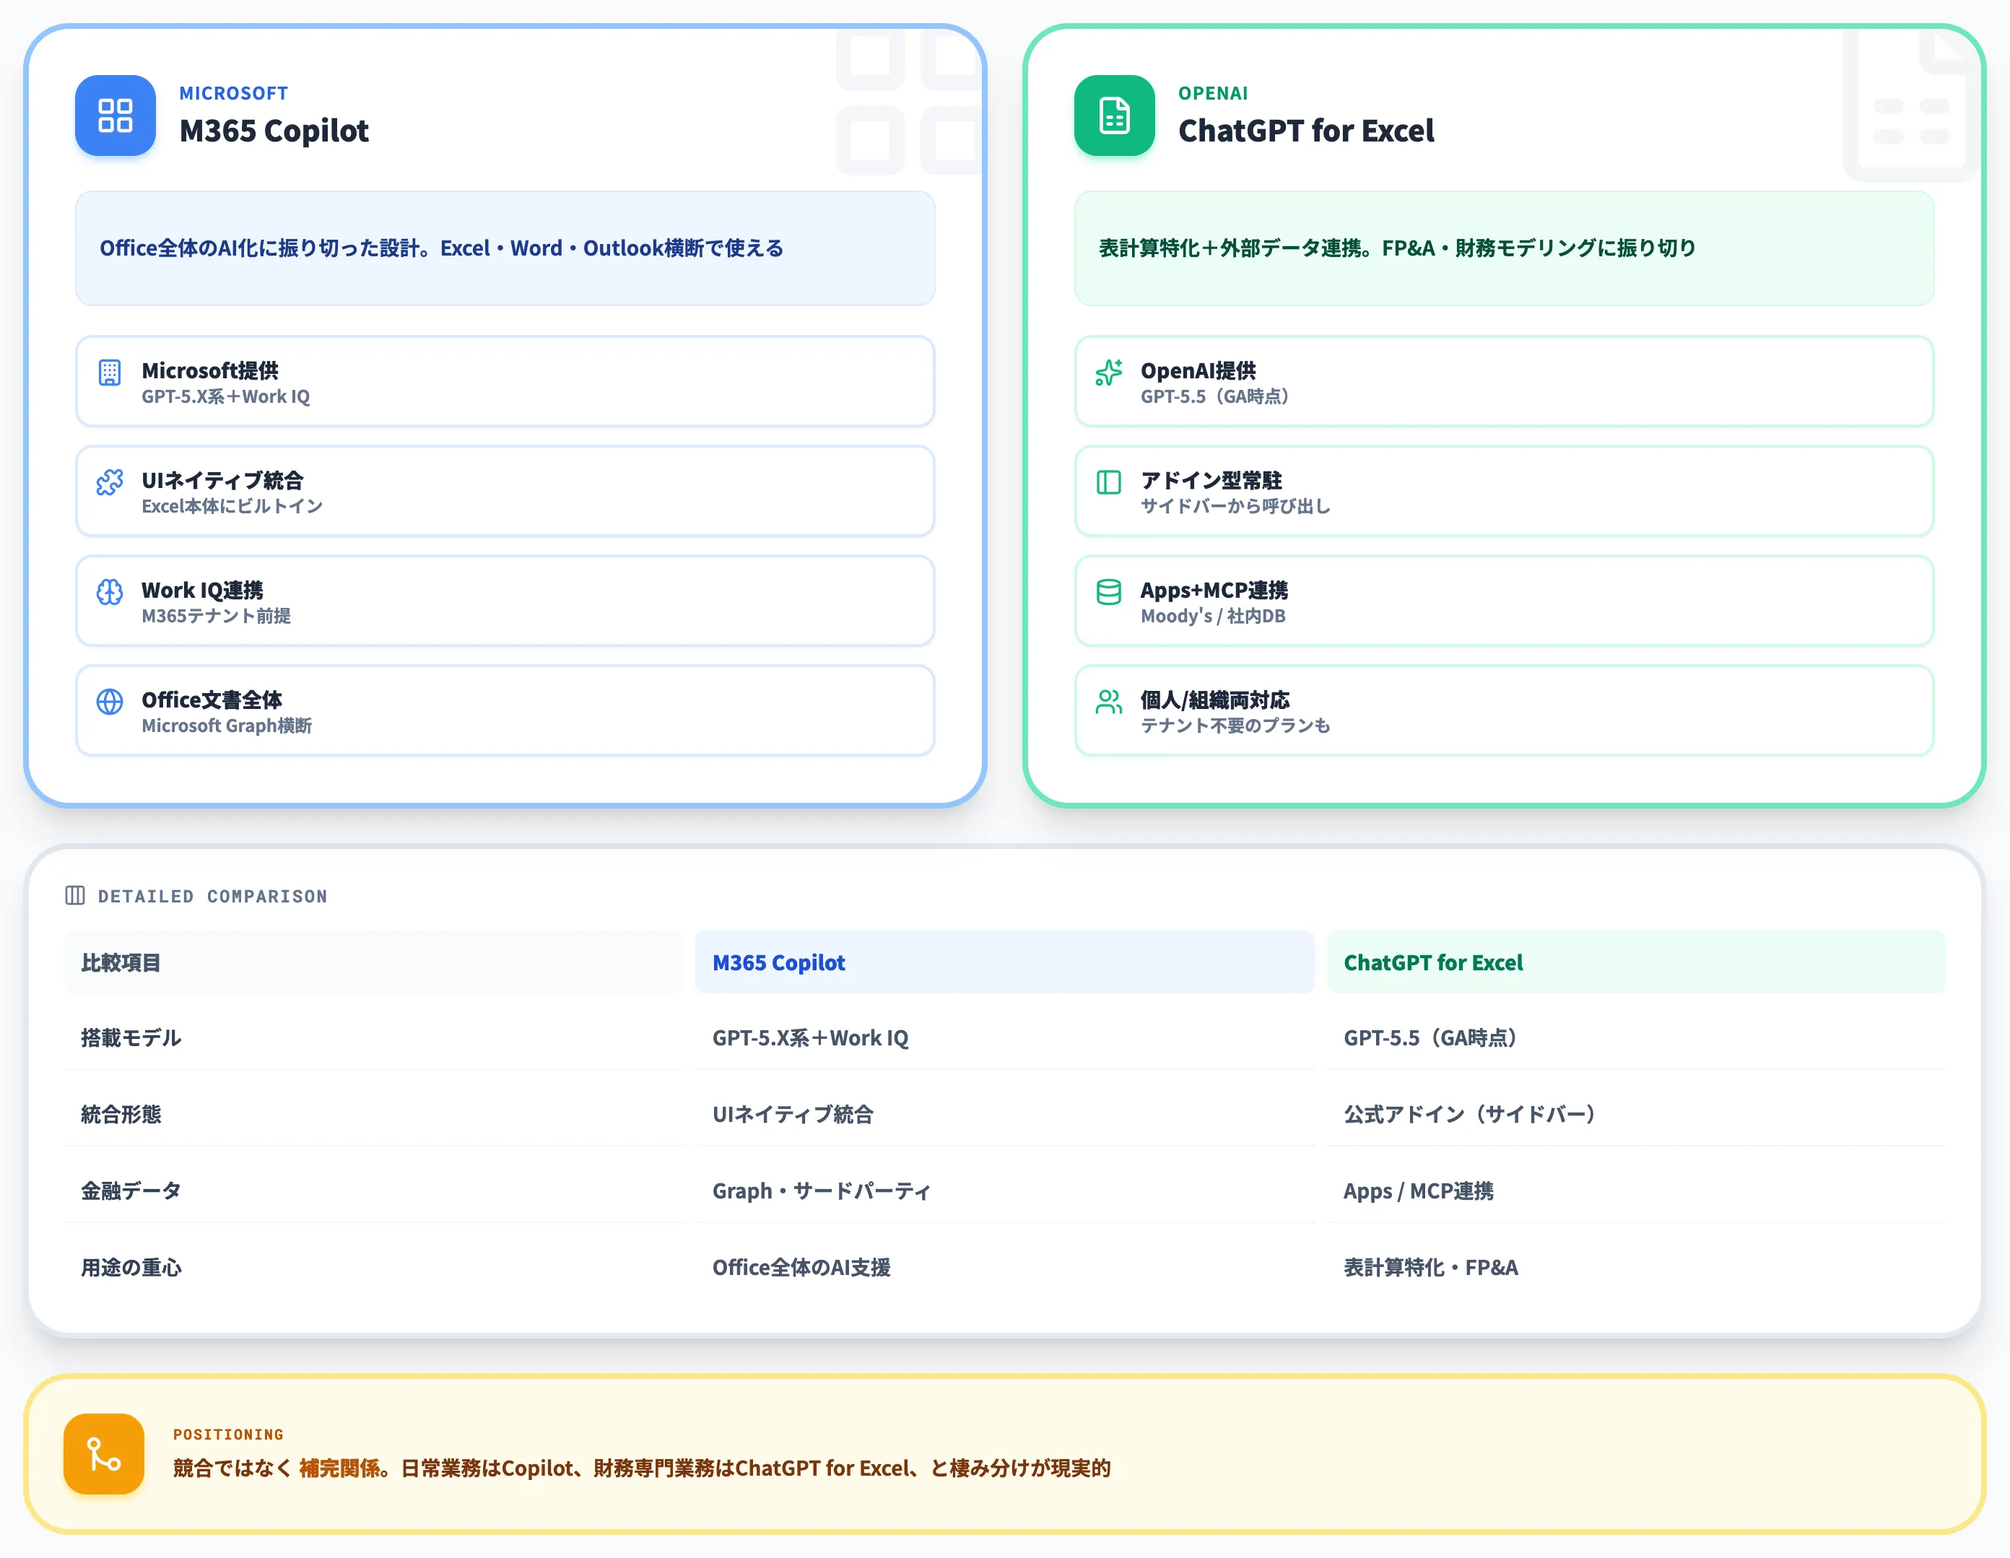Click the サイドバーから呼び出し subtitle
2010x1558 pixels.
point(1236,506)
